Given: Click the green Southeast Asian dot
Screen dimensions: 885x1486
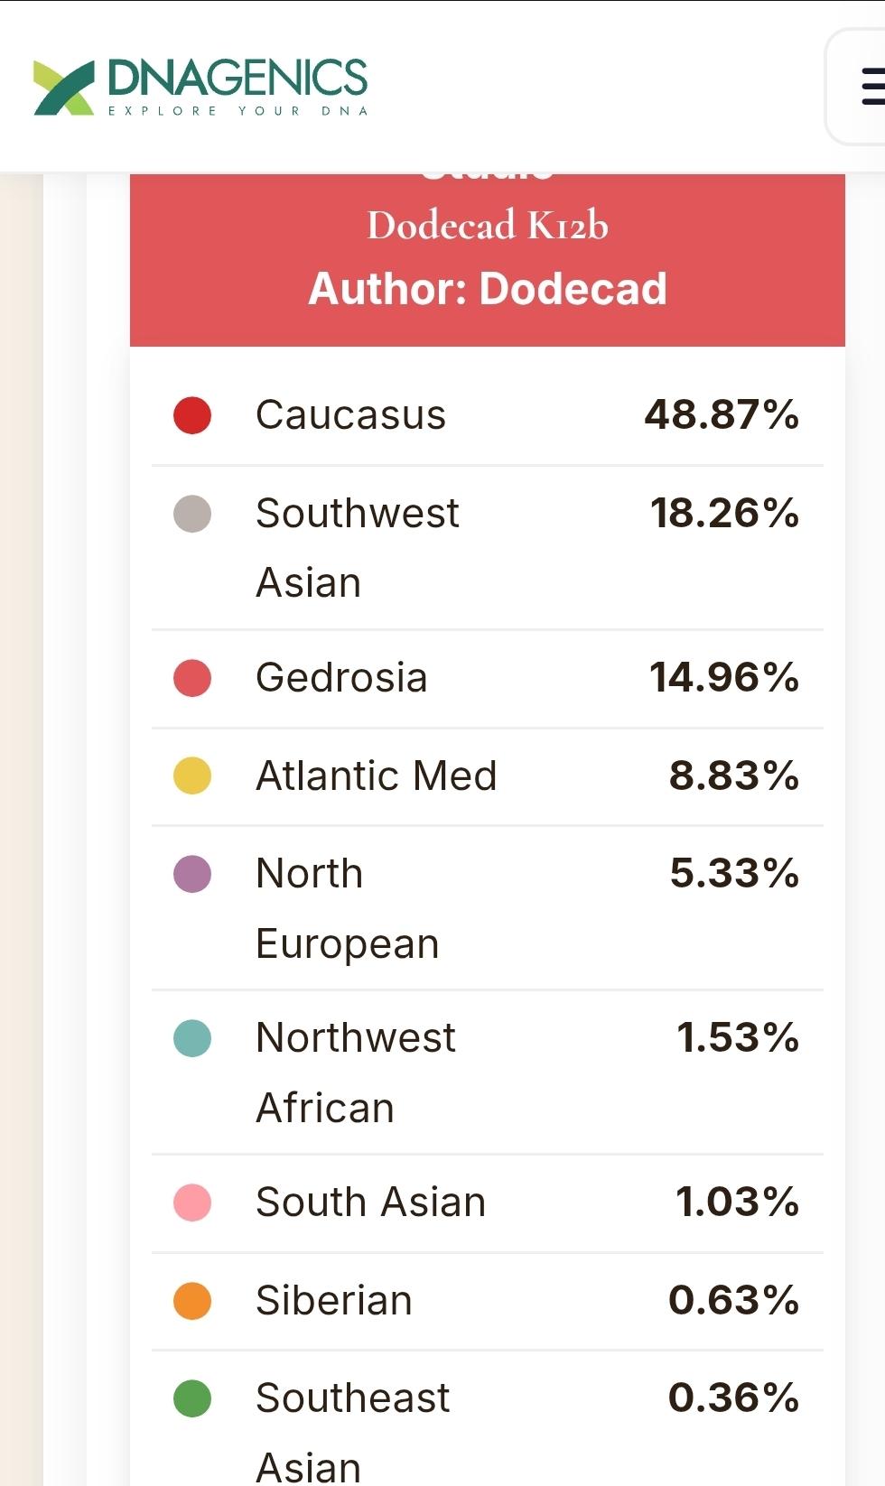Looking at the screenshot, I should (x=192, y=1398).
